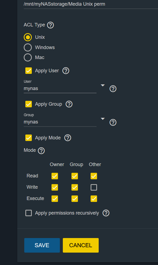
Task: Select the Mac ACL type
Action: [28, 57]
